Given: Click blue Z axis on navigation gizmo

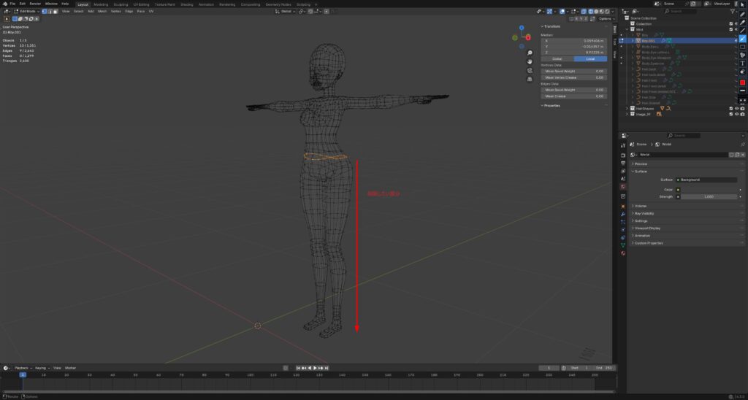Looking at the screenshot, I should 522,28.
